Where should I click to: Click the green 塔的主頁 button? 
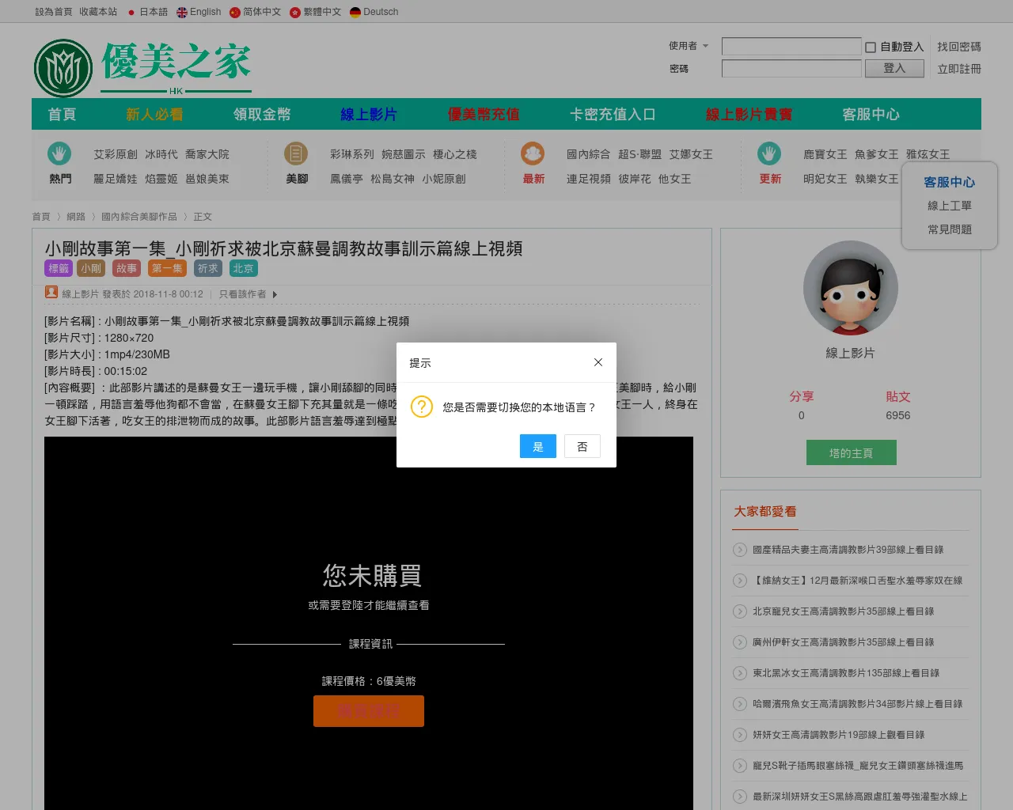click(851, 453)
